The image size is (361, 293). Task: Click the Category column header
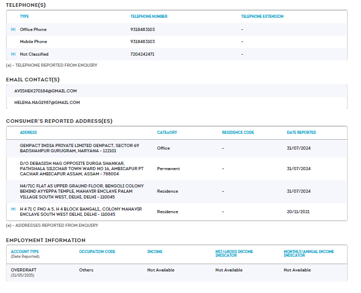[x=167, y=132]
